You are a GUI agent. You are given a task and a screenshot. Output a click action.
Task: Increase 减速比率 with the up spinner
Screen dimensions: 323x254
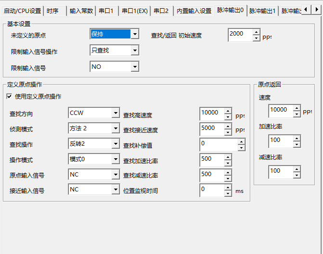297,168
